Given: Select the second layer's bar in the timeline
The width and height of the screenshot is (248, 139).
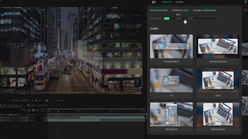Looking at the screenshot, I should coord(74,120).
